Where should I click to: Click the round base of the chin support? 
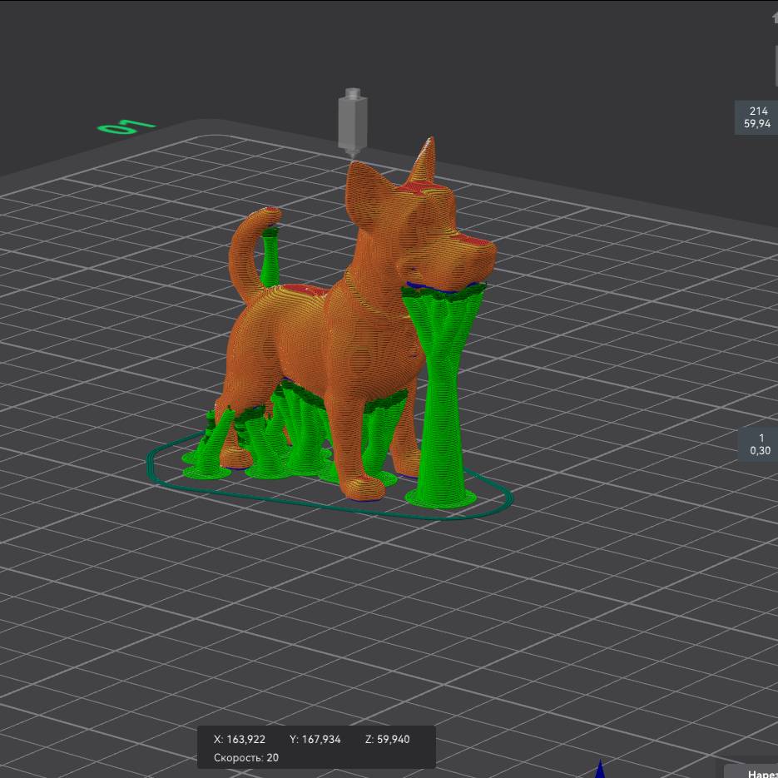click(x=440, y=497)
